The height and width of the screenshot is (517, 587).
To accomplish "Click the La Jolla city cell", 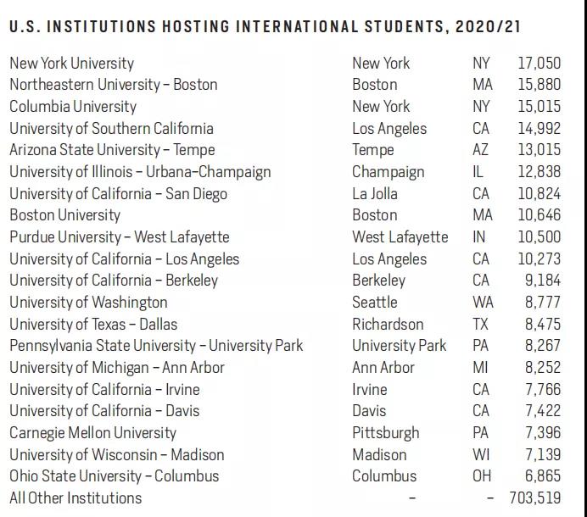I will coord(375,194).
